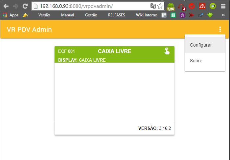Open the banana bookmark icon
This screenshot has width=230, height=160.
pos(25,15)
